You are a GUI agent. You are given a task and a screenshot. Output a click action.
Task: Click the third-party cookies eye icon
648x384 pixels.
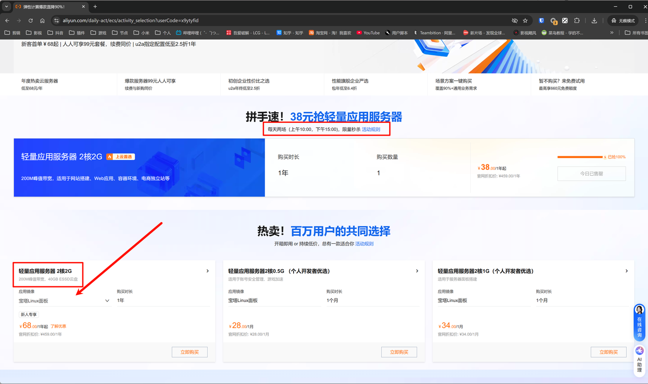click(x=514, y=21)
